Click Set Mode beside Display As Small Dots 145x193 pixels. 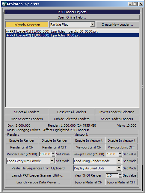pos(130,168)
